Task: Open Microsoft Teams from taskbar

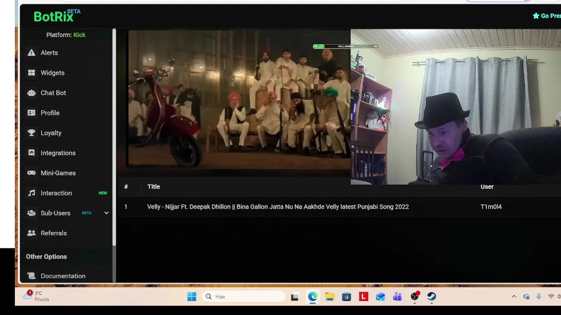Action: point(398,297)
